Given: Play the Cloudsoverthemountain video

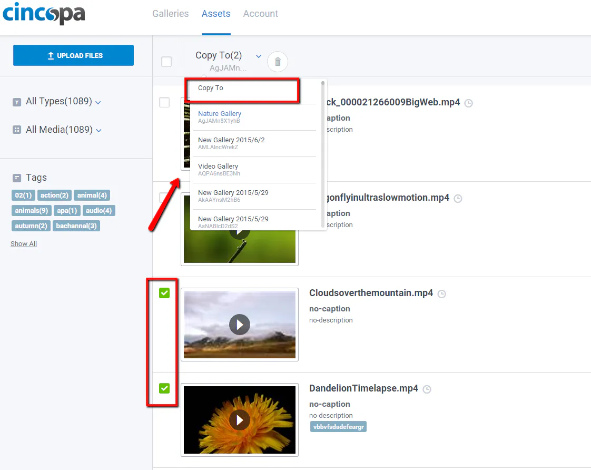Looking at the screenshot, I should [240, 325].
